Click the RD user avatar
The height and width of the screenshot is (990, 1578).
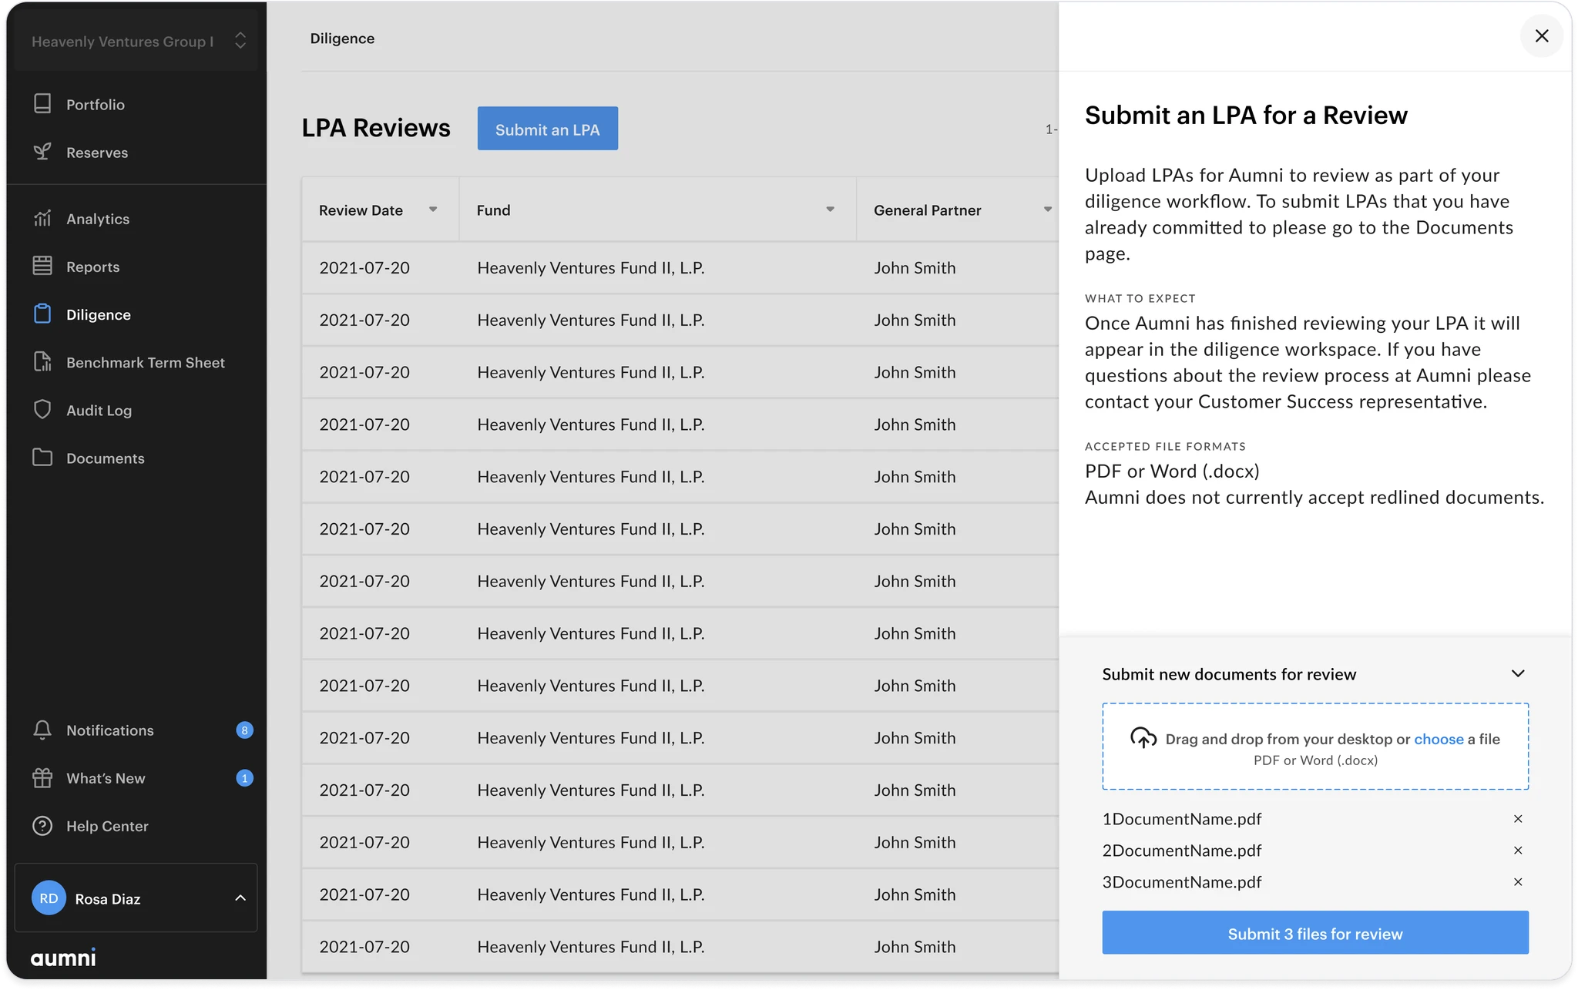click(49, 898)
